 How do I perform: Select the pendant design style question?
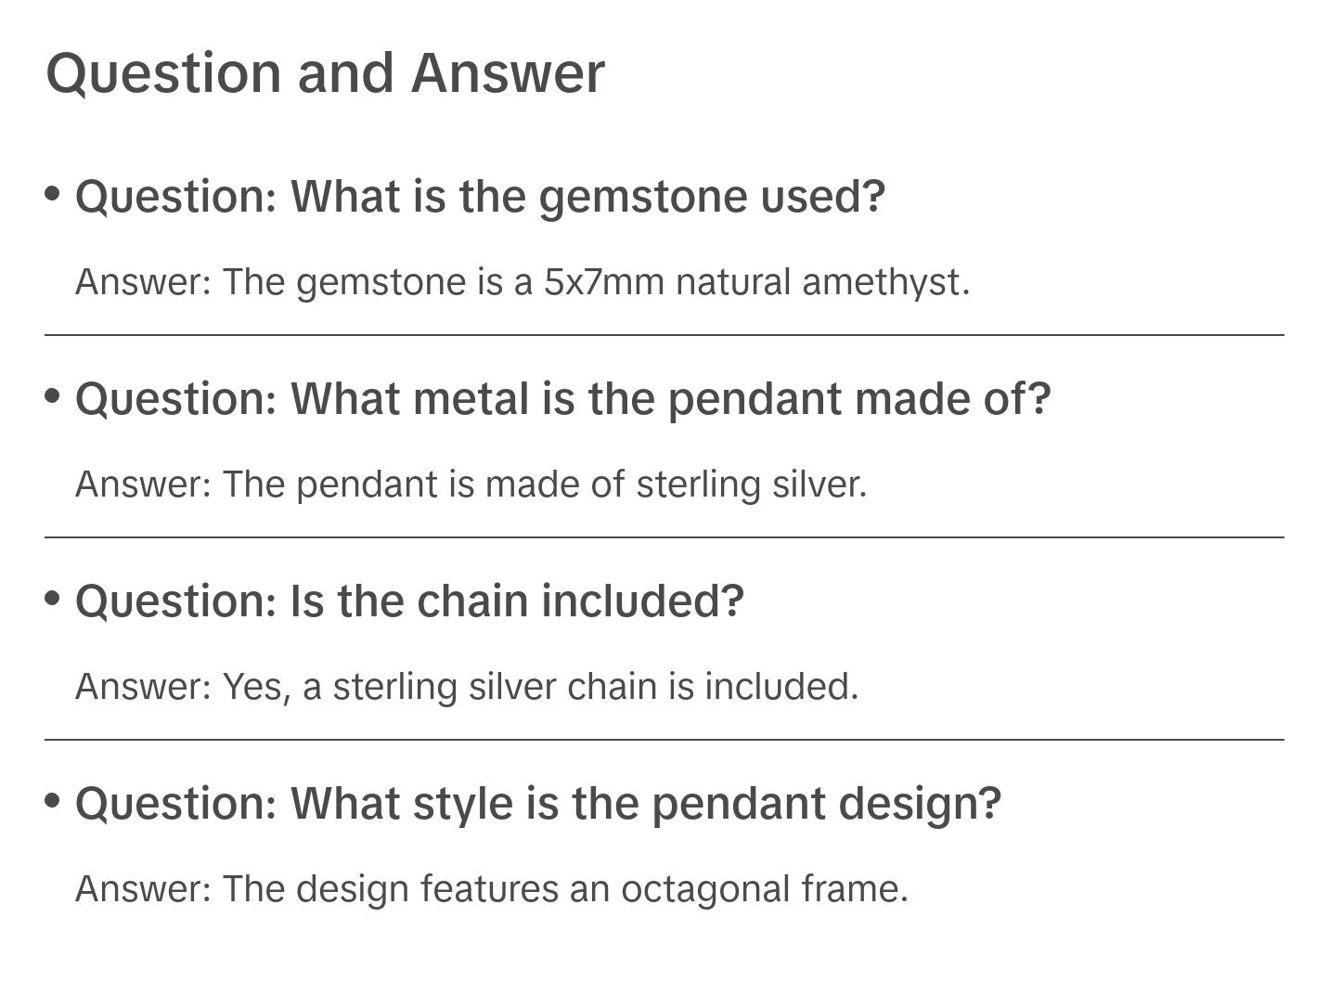pos(538,804)
